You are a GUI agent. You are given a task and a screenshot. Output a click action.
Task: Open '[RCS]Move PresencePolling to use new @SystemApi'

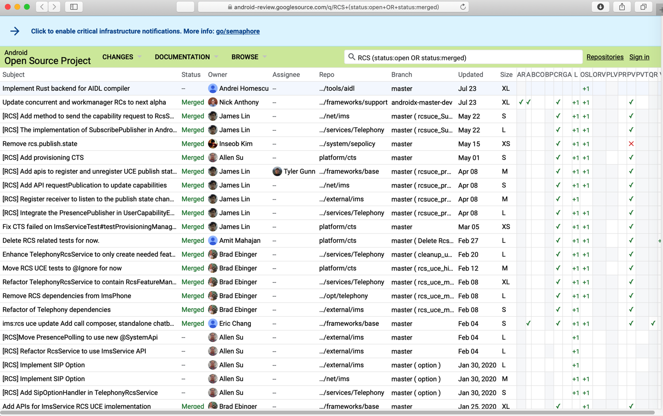(80, 337)
